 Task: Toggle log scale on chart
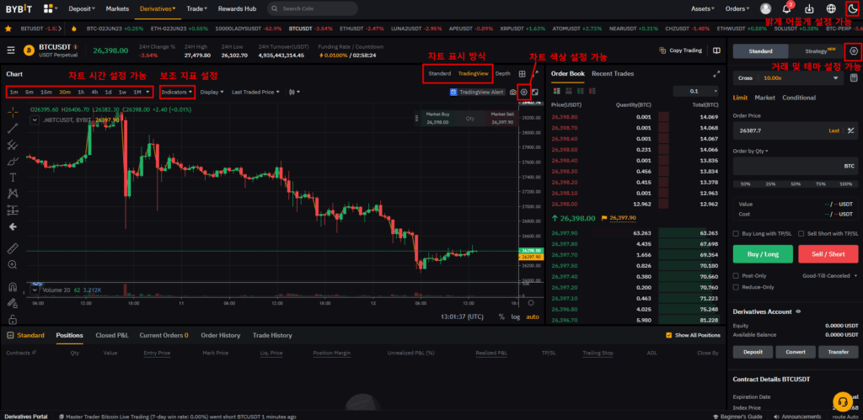point(515,316)
